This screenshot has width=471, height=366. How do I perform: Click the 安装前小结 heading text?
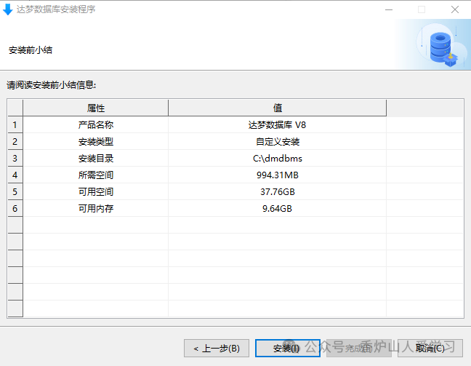pos(31,50)
